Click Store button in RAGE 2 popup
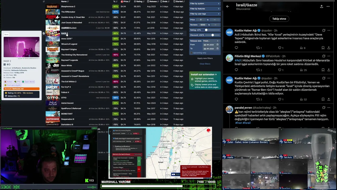This screenshot has height=190, width=337. click(x=6, y=35)
